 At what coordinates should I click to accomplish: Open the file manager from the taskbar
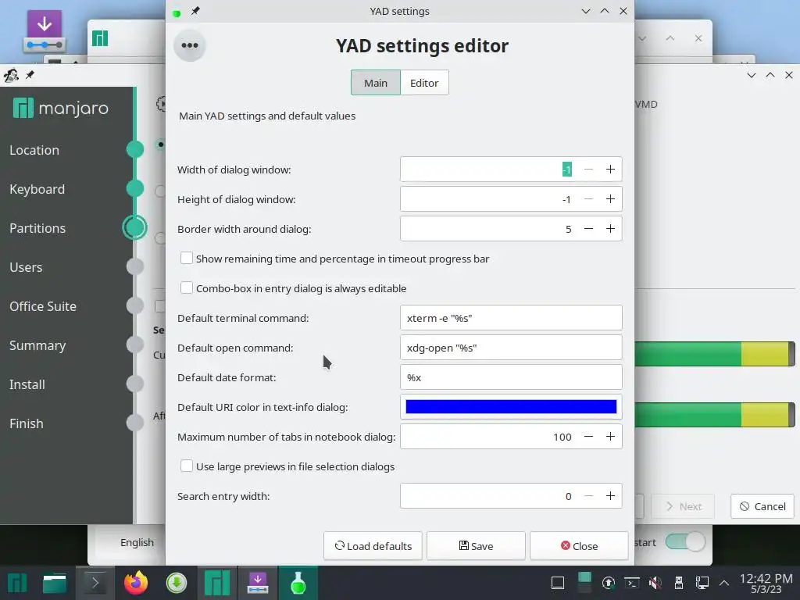tap(54, 583)
